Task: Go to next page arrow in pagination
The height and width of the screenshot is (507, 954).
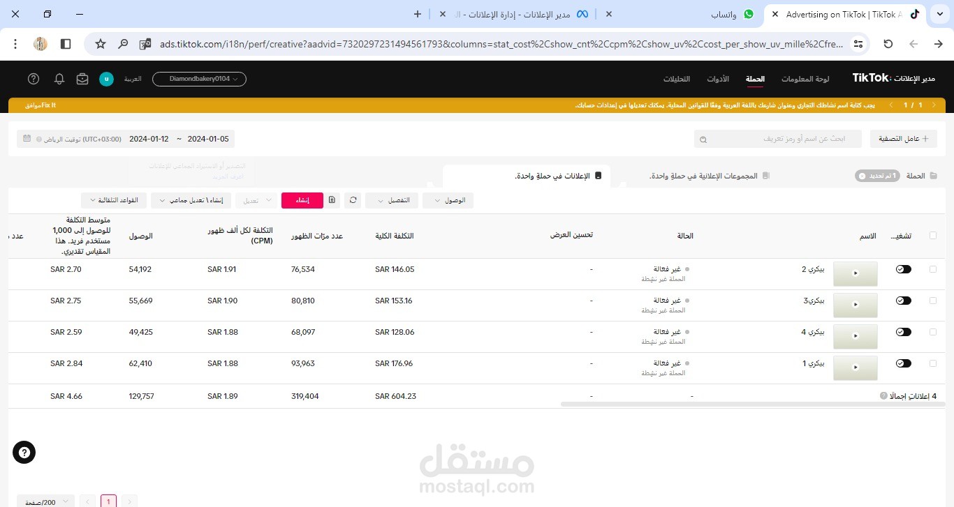Action: [x=87, y=501]
